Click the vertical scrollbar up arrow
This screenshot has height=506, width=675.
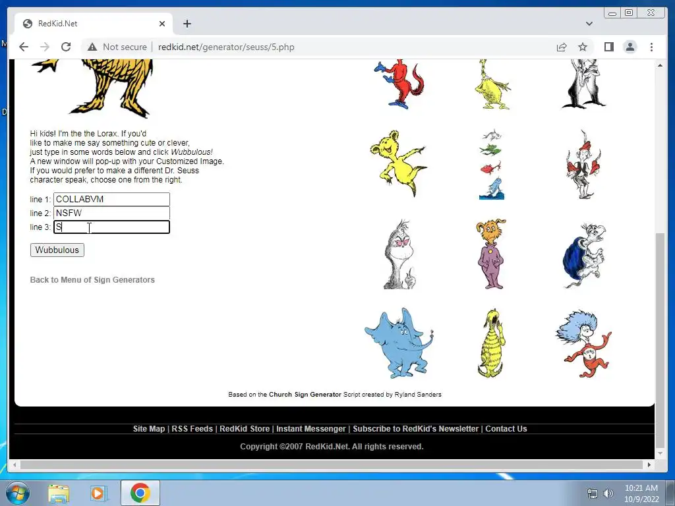click(660, 65)
